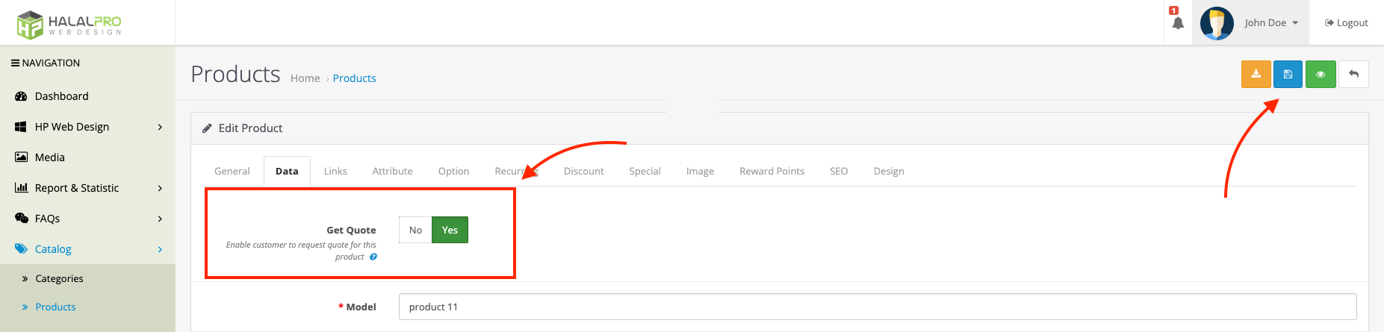Viewport: 1384px width, 332px height.
Task: Switch to the General tab
Action: pos(232,171)
